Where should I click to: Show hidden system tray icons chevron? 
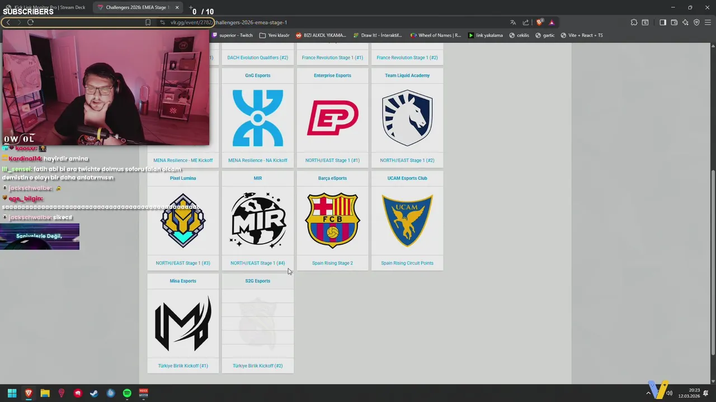point(649,393)
